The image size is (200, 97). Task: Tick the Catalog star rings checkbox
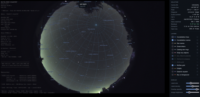tap(172, 49)
